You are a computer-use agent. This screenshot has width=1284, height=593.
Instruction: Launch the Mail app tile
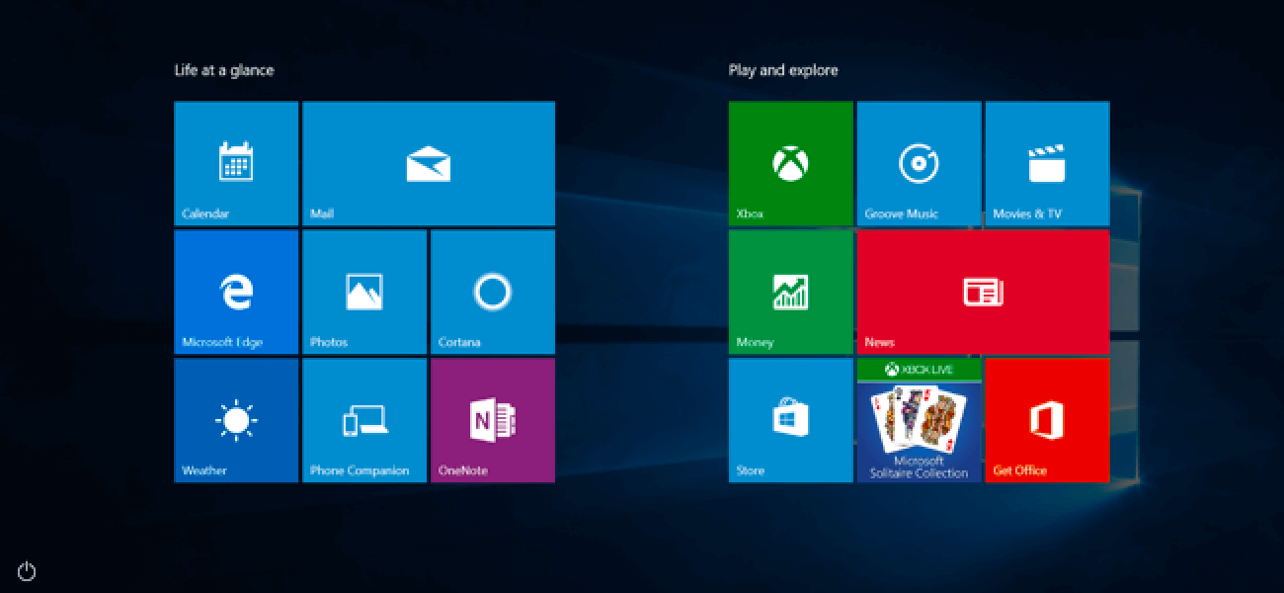pyautogui.click(x=428, y=163)
